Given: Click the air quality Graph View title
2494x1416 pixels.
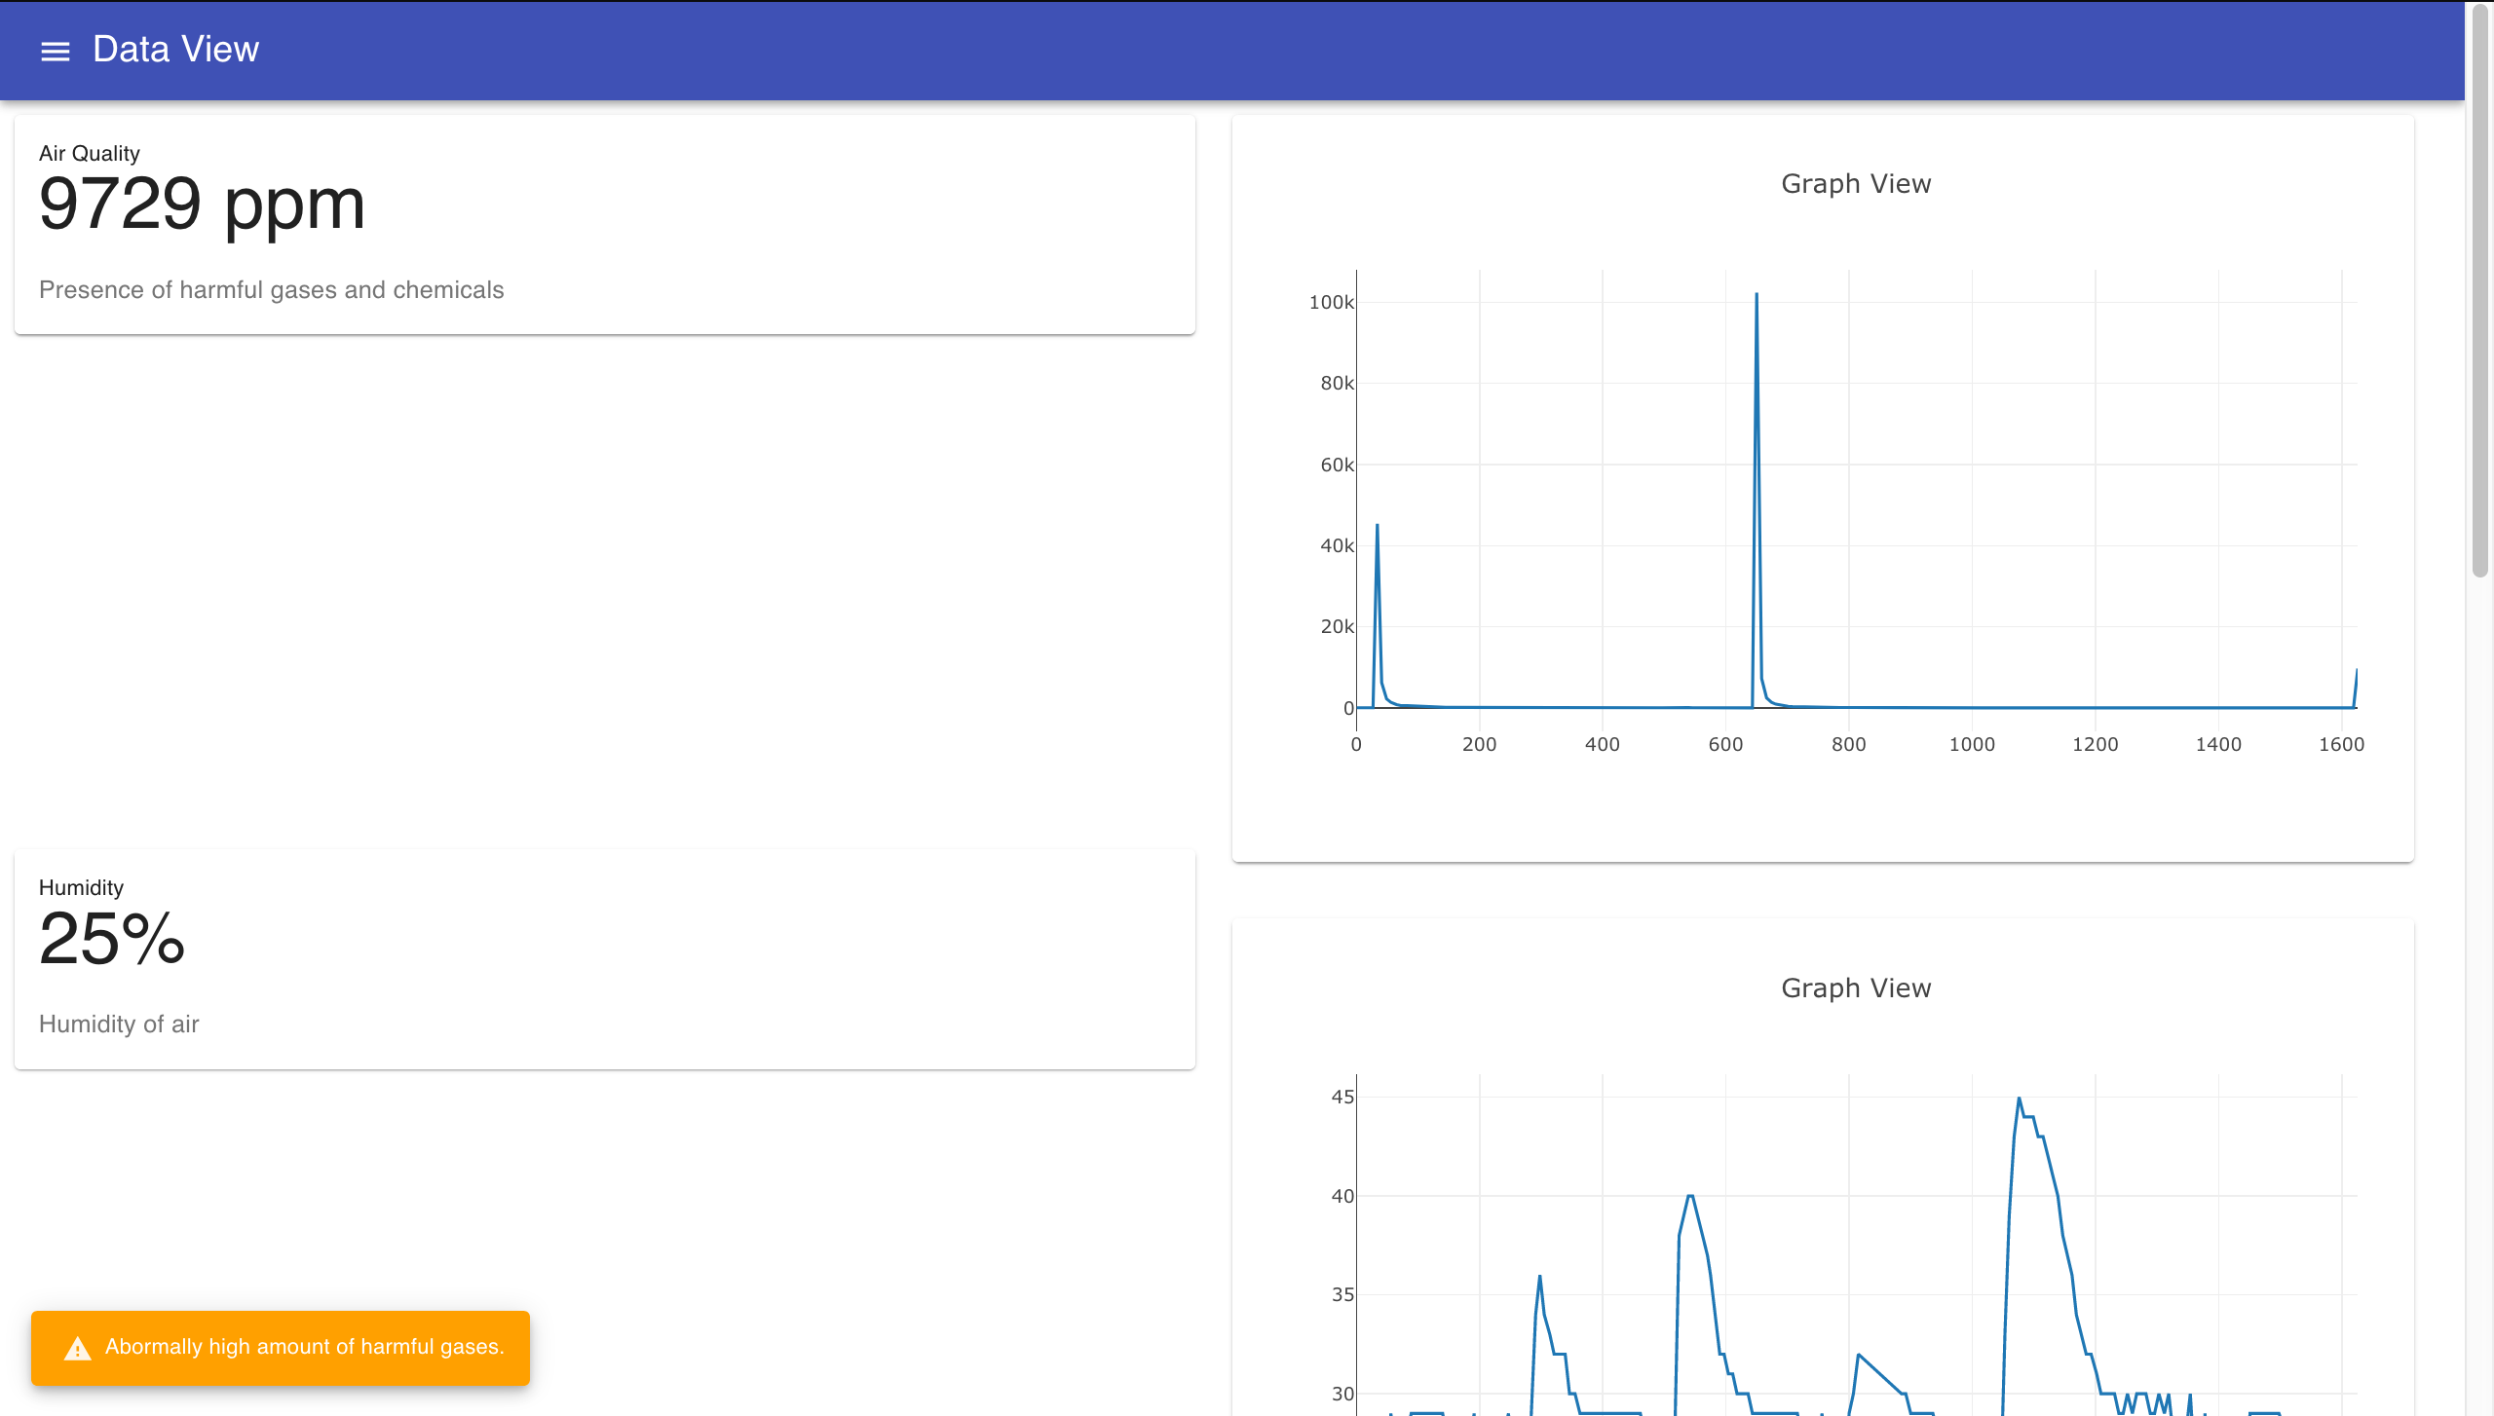Looking at the screenshot, I should click(1855, 184).
